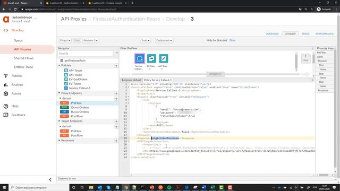This screenshot has height=191, width=340.
Task: Open the Analyze section icon
Action: point(6,85)
